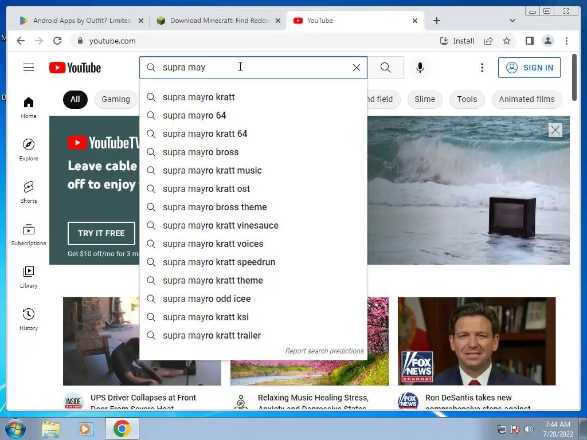Image resolution: width=587 pixels, height=440 pixels.
Task: Choose suggestion supra mayro 64
Action: (x=253, y=116)
